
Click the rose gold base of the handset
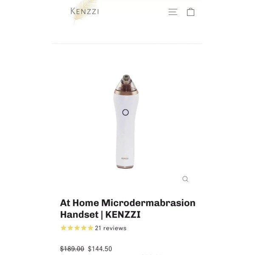pyautogui.click(x=125, y=167)
